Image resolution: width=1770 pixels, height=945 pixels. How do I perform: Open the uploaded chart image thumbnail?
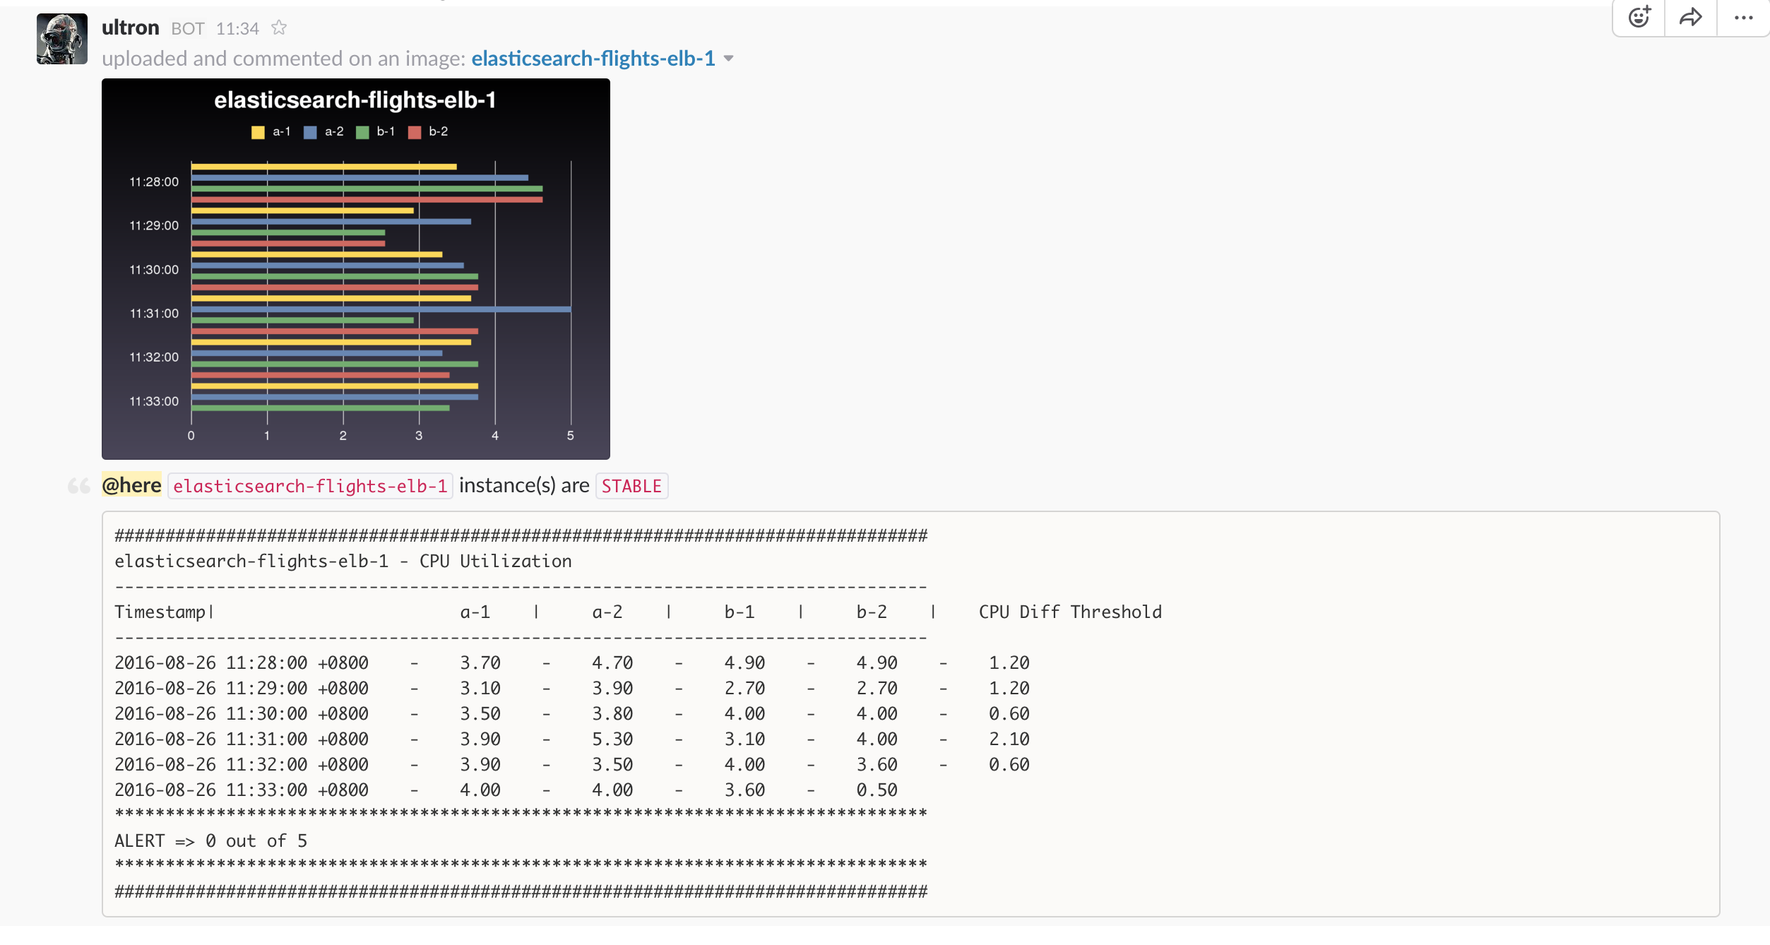[x=355, y=268]
